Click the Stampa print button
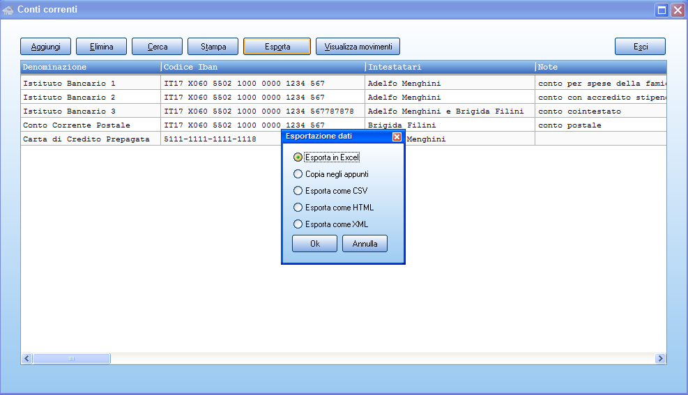Viewport: 688px width, 395px height. coord(213,47)
